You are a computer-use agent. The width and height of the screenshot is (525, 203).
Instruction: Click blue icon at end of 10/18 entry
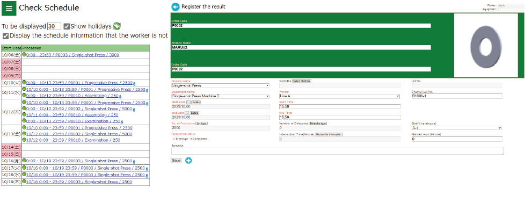click(147, 176)
